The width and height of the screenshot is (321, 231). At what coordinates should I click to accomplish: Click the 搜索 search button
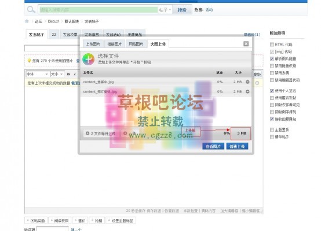[182, 10]
